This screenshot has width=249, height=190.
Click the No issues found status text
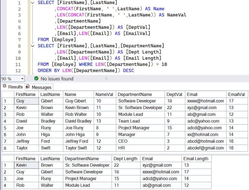(57, 79)
